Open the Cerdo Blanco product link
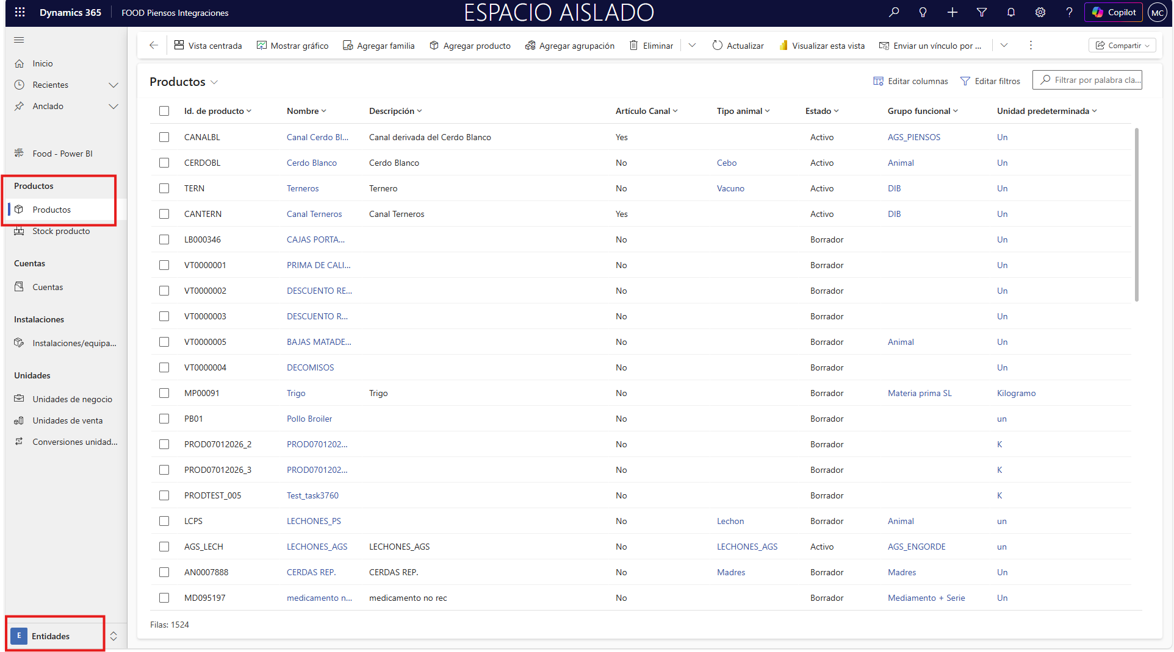1174x652 pixels. click(311, 163)
